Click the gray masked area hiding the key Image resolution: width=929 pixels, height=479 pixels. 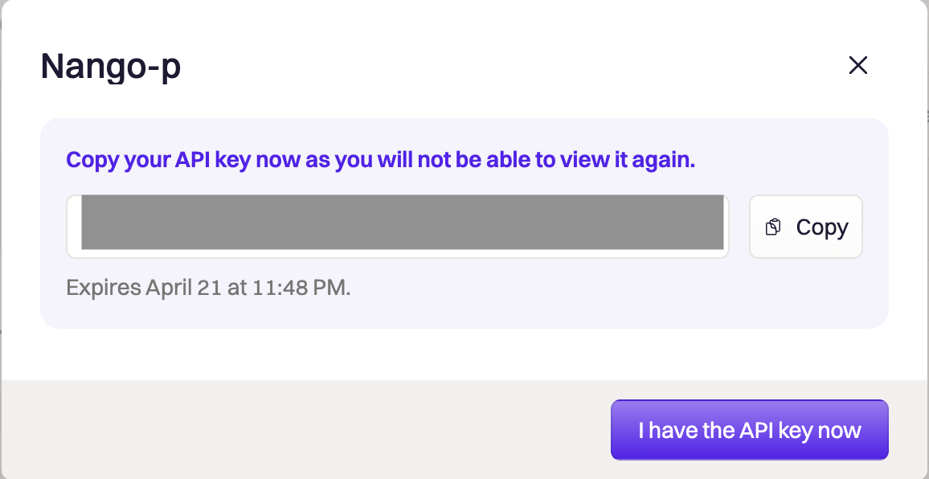[x=403, y=223]
